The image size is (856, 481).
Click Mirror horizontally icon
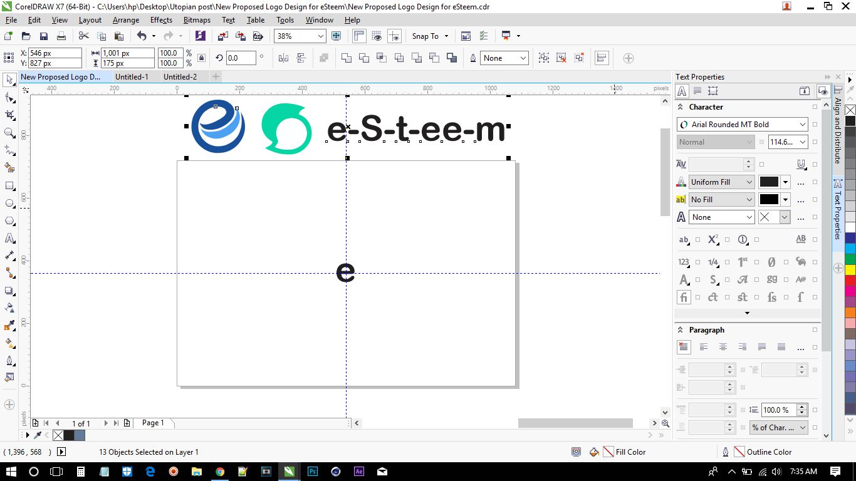(283, 58)
